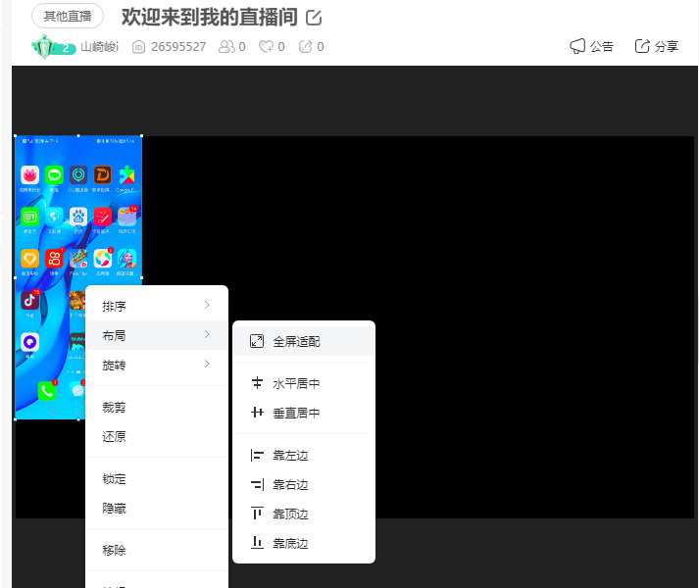
Task: Toggle 锁定 lock on the source
Action: tap(115, 479)
